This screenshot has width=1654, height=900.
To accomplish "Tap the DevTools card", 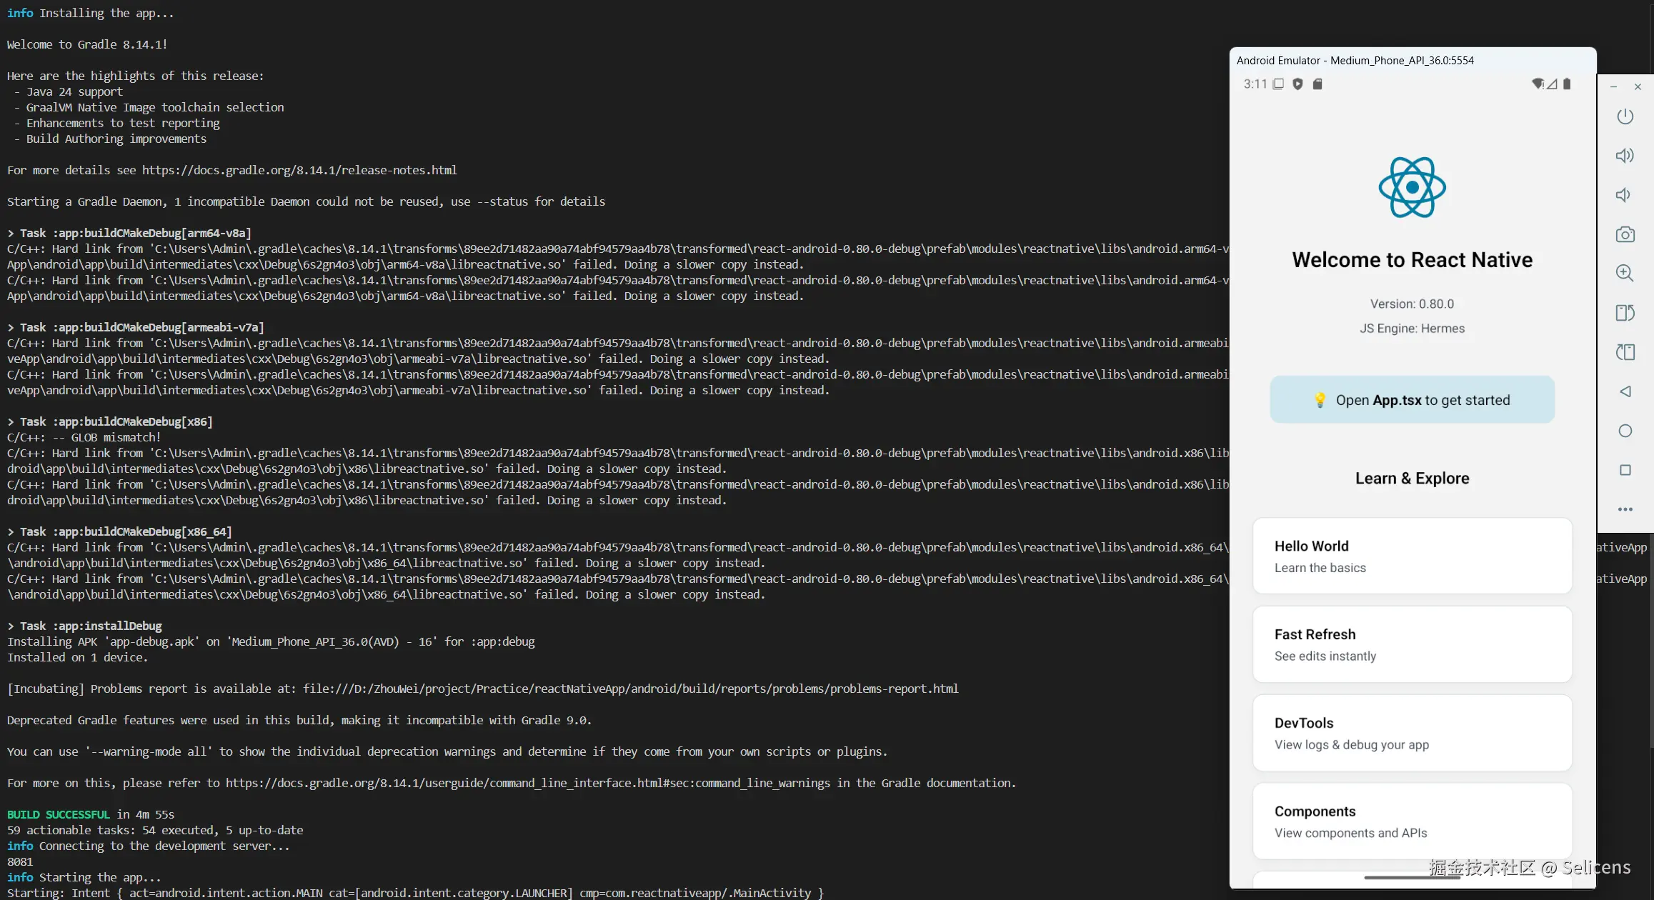I will point(1412,733).
